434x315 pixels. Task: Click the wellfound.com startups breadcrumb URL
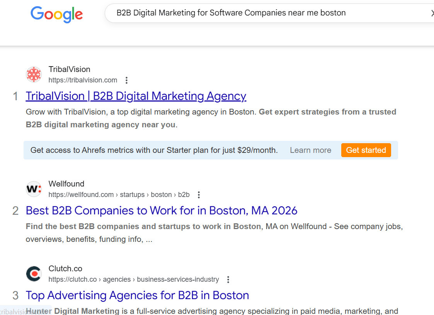click(119, 195)
